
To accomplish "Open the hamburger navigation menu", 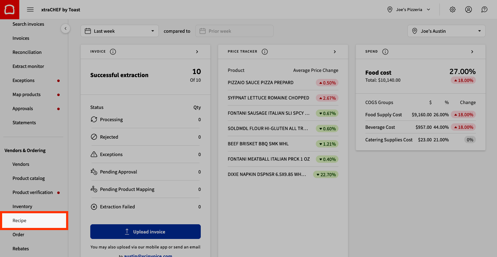I will pyautogui.click(x=30, y=9).
